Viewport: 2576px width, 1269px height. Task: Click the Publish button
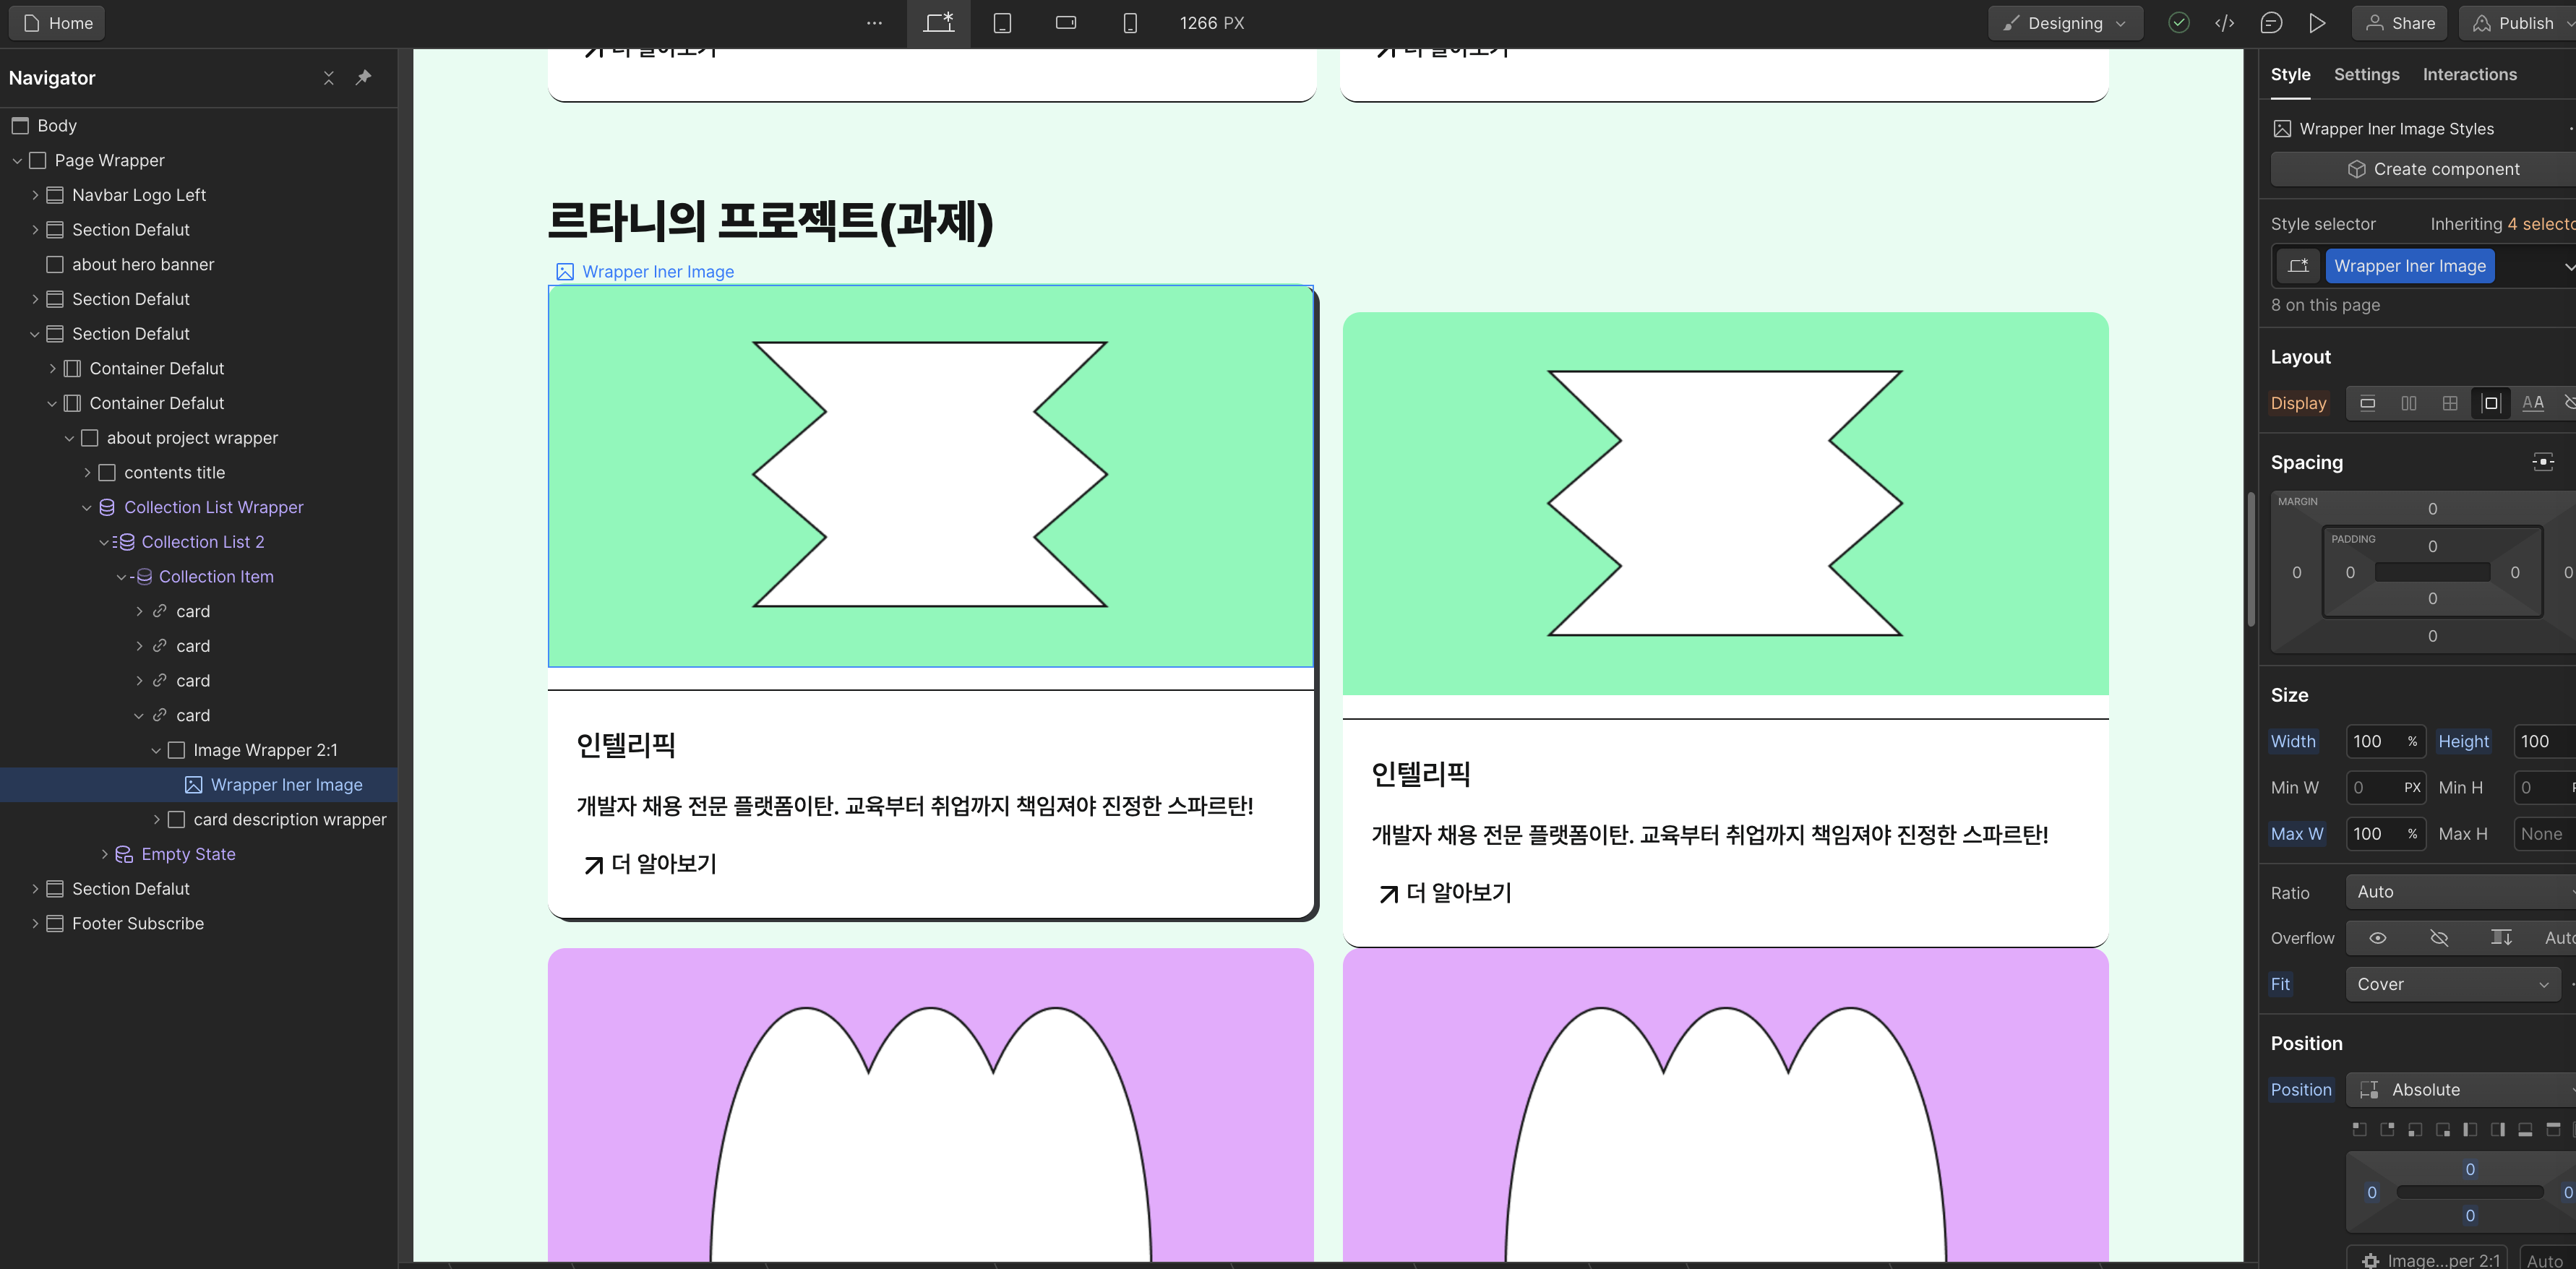point(2517,23)
